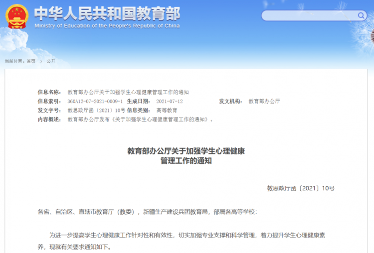Go to 首页 in the breadcrumb
This screenshot has width=374, height=253.
(31, 61)
